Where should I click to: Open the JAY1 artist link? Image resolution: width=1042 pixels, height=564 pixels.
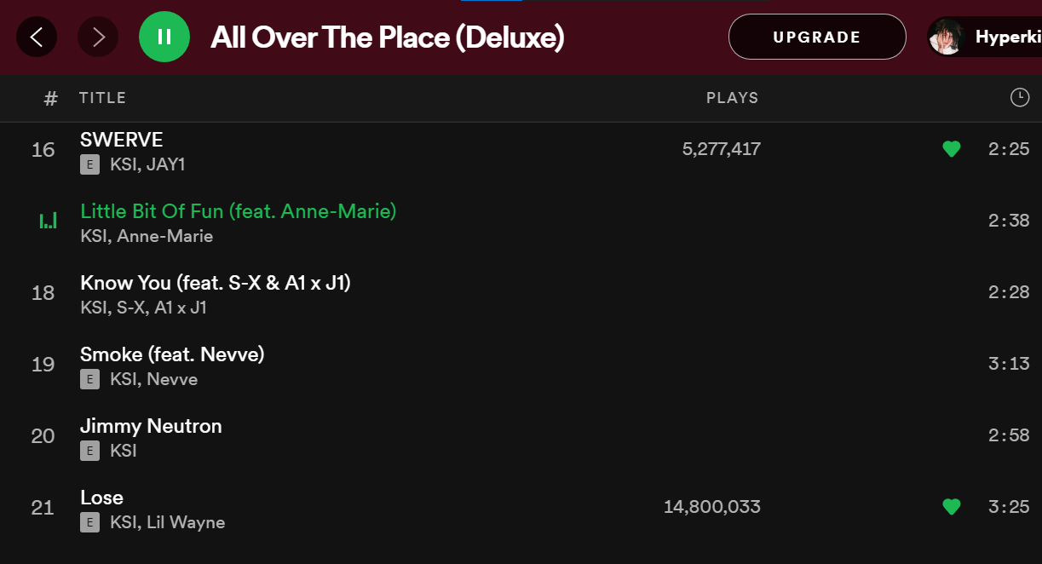(165, 164)
